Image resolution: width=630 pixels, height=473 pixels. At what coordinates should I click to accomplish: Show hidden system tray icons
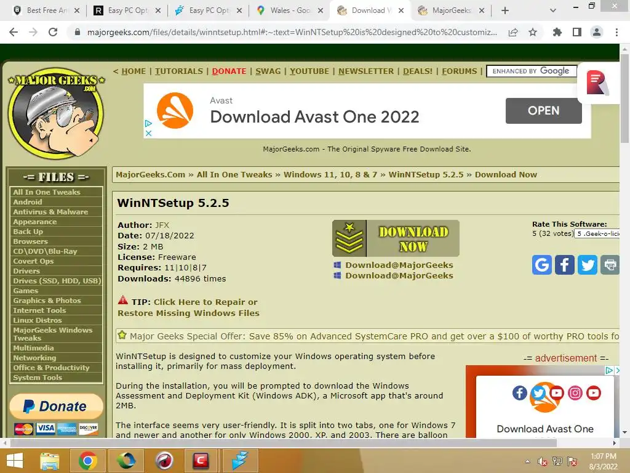[527, 461]
